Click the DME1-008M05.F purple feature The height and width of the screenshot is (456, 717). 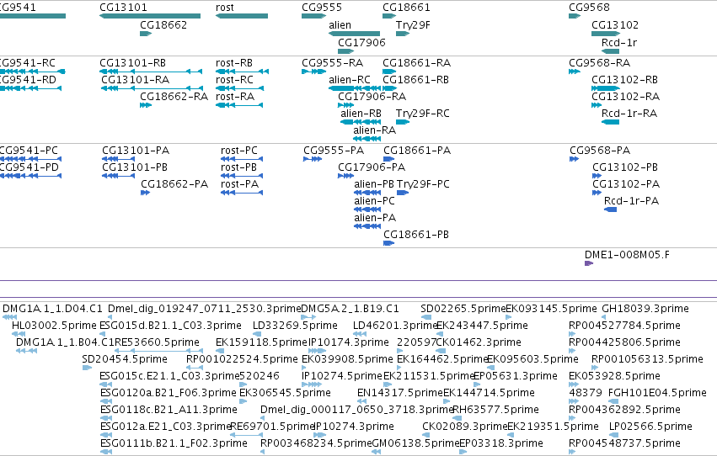[x=589, y=263]
